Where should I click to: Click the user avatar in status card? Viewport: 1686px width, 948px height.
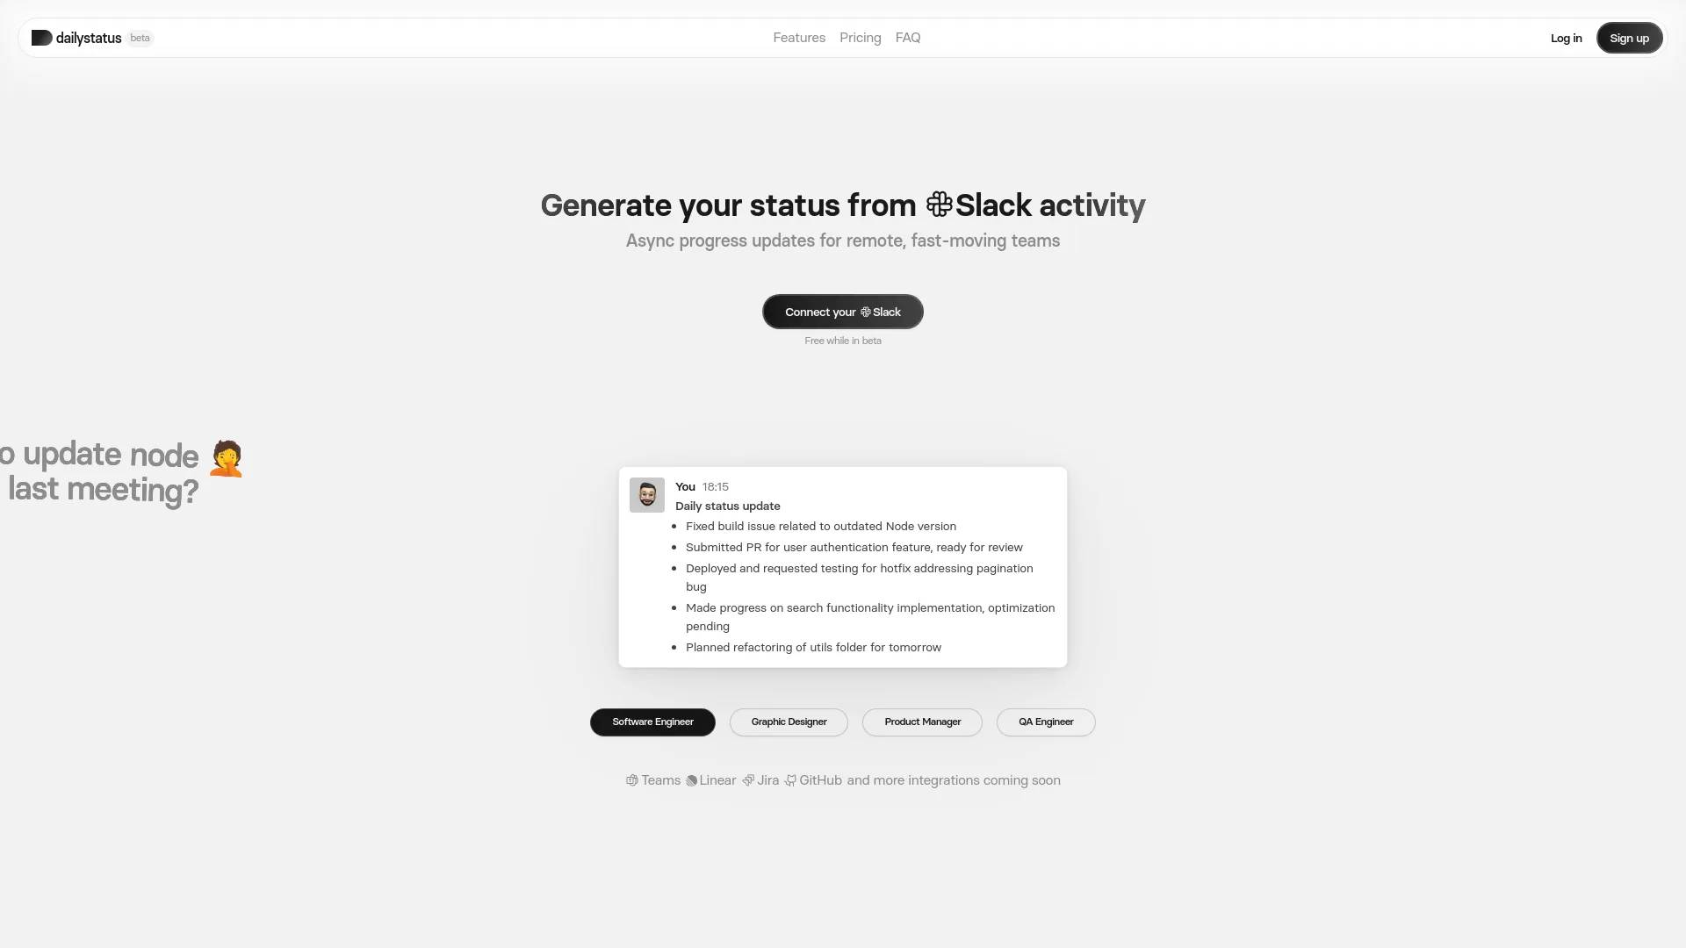click(x=646, y=494)
